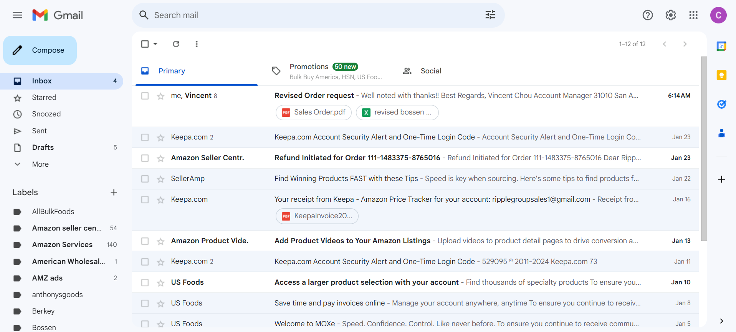Switch to the Promotions tab

[x=326, y=71]
